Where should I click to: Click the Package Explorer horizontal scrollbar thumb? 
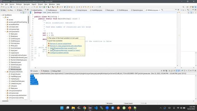[5, 101]
